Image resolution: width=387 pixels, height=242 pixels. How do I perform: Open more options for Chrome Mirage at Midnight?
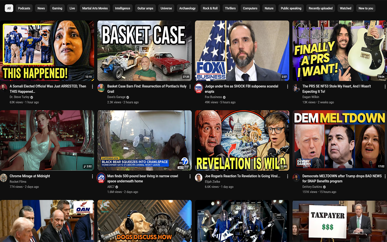coord(93,176)
